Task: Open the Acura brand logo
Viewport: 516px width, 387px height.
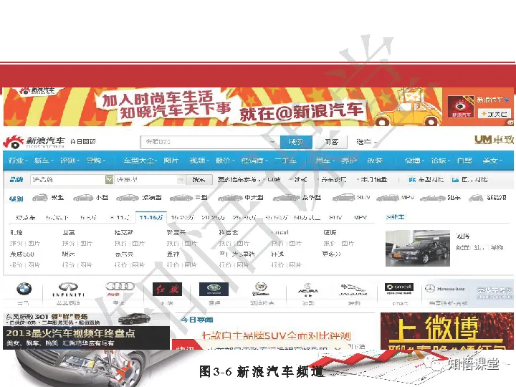Action: click(x=307, y=290)
